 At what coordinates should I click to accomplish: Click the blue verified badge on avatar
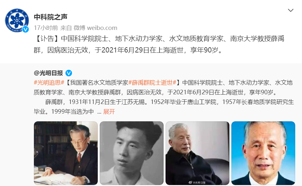[25, 29]
